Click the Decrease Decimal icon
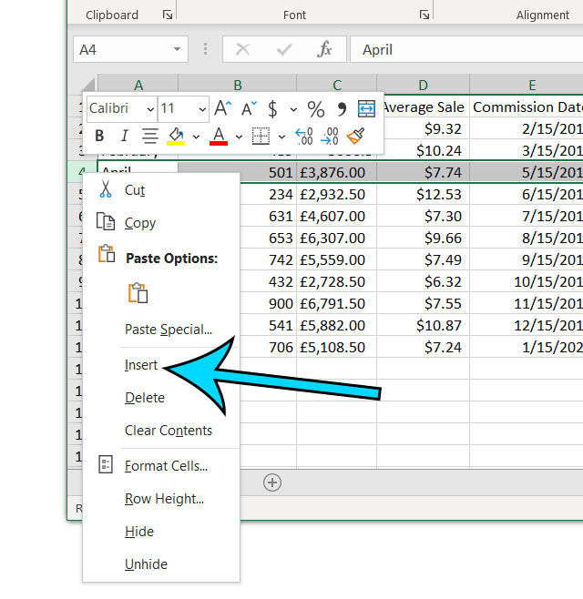Screen dimensions: 583x599 click(x=330, y=136)
